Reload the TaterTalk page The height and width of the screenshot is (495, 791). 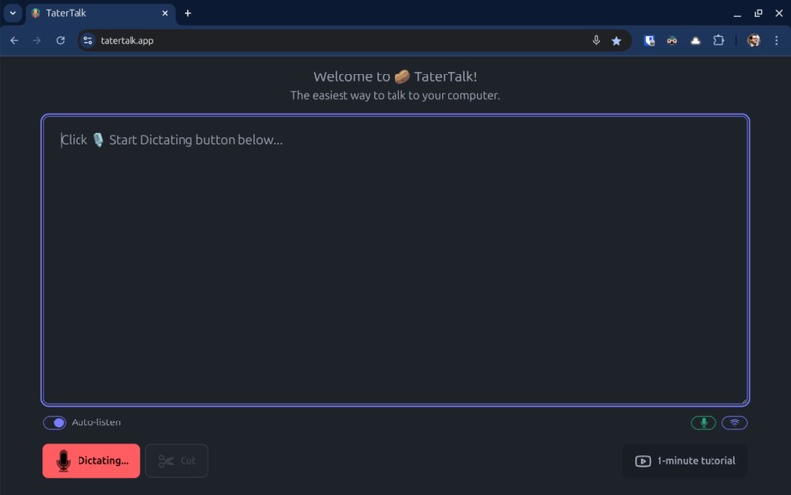coord(60,41)
